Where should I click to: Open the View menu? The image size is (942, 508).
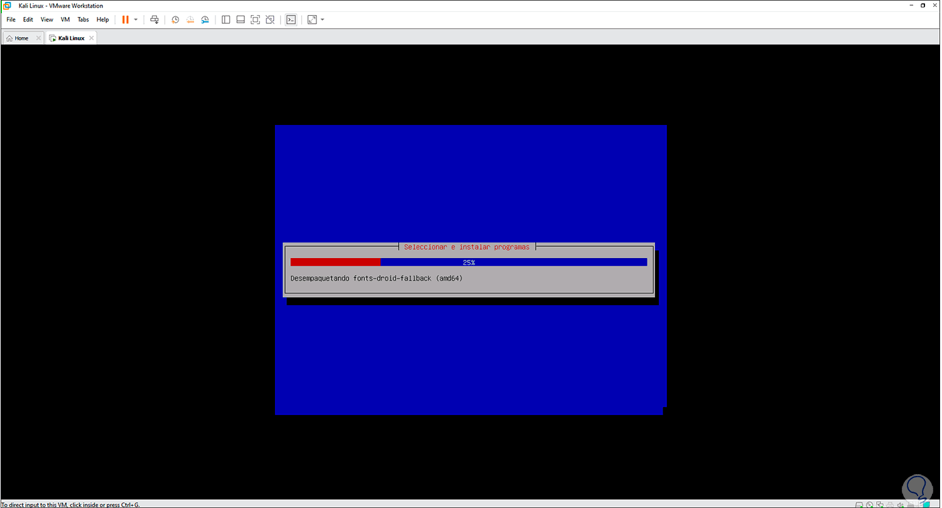click(47, 19)
